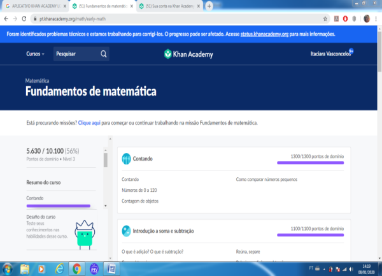This screenshot has height=276, width=382.
Task: Click the Khan Academy logo
Action: click(x=188, y=54)
